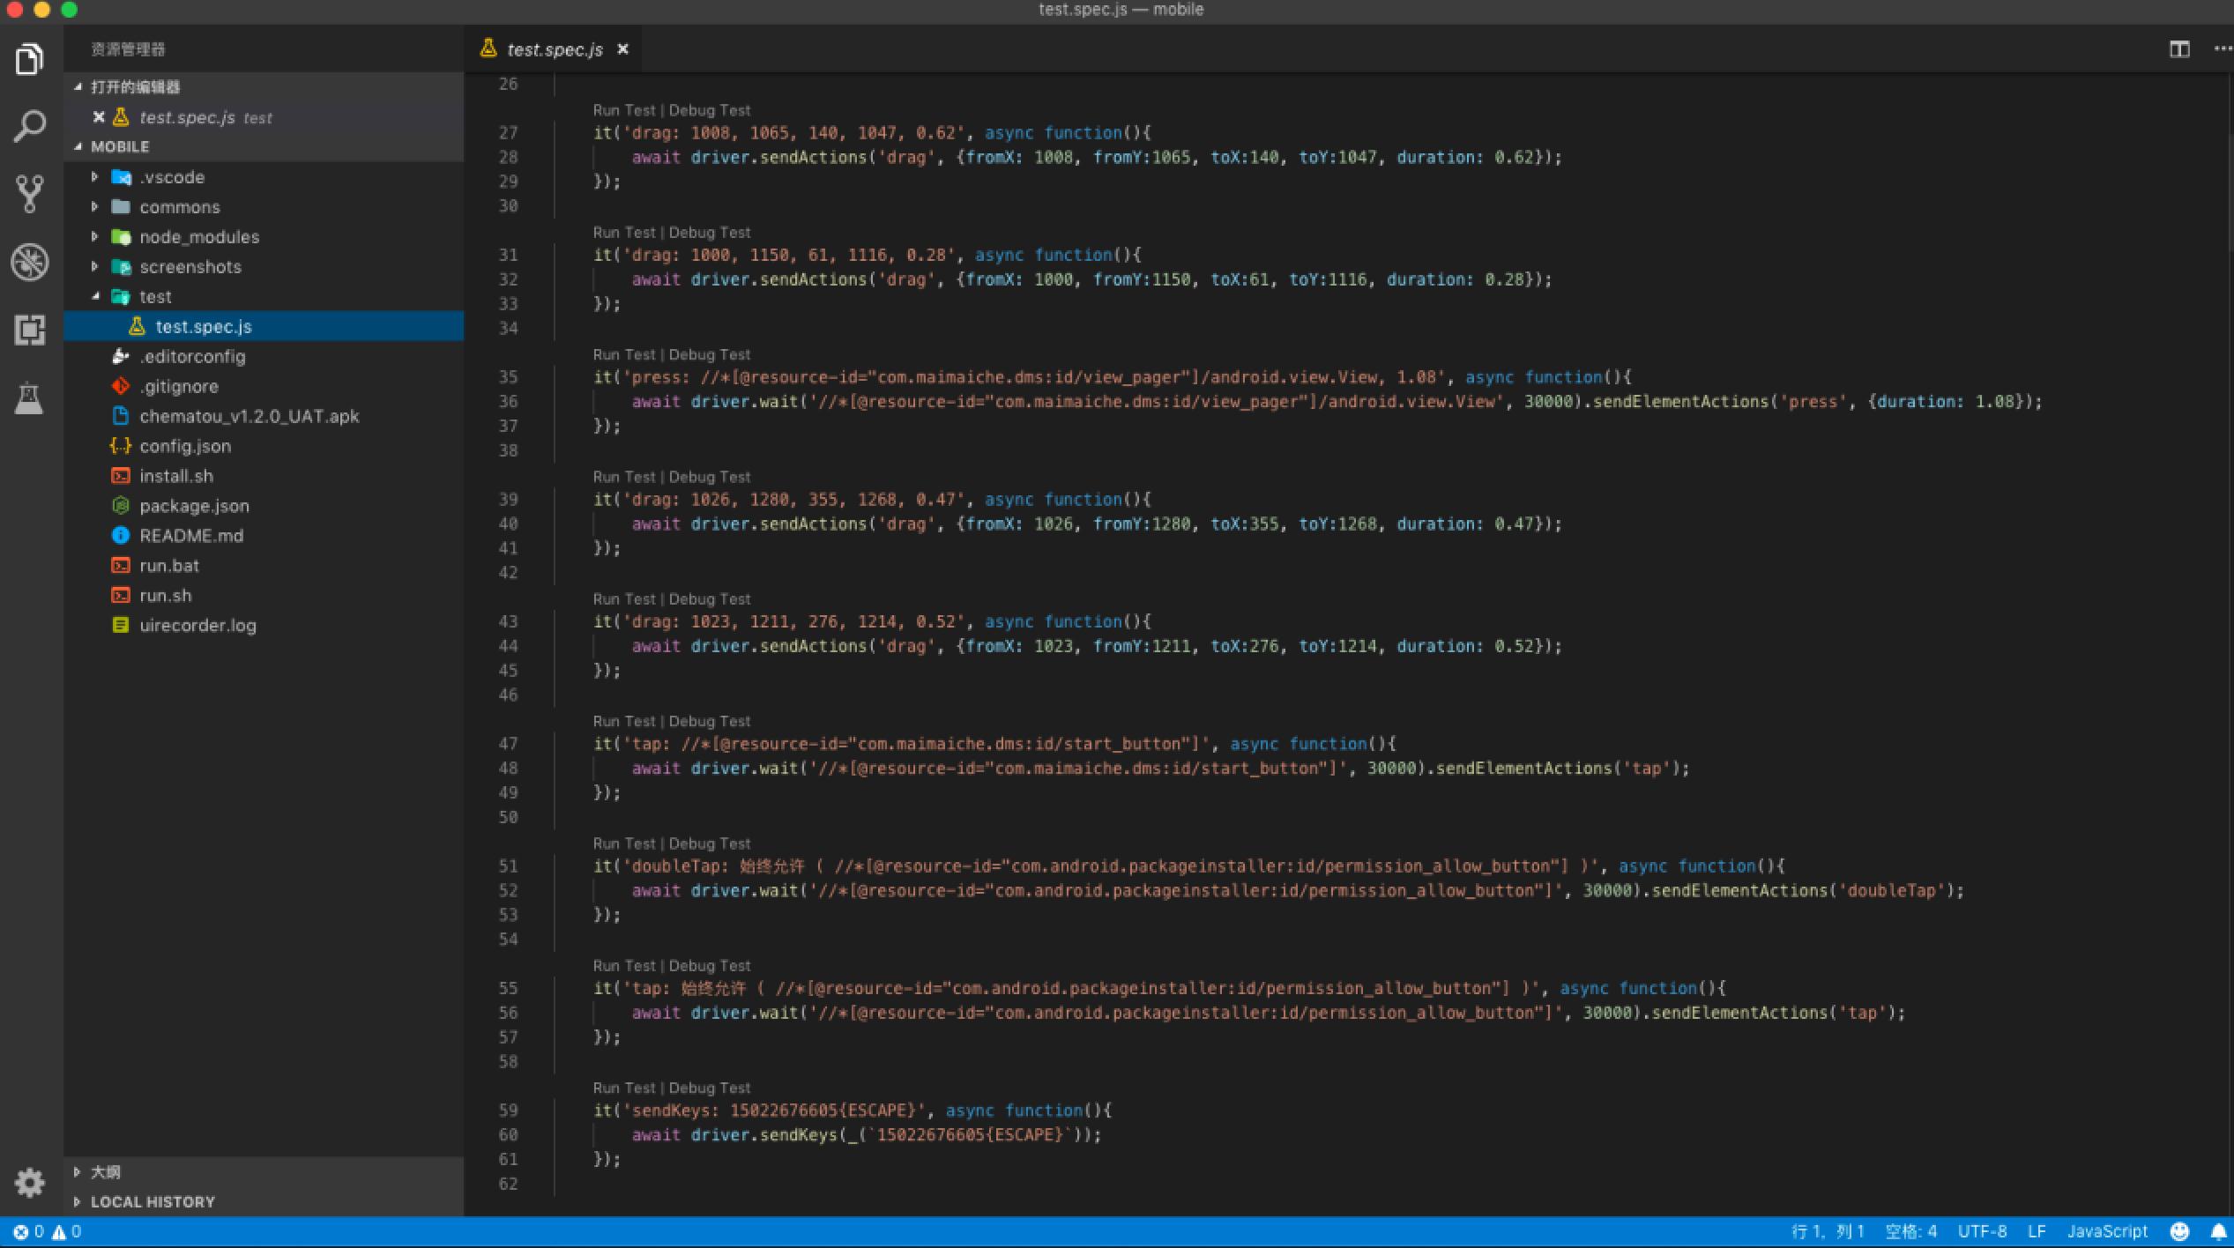The height and width of the screenshot is (1248, 2234).
Task: Open the editor more actions ellipsis
Action: coord(2223,49)
